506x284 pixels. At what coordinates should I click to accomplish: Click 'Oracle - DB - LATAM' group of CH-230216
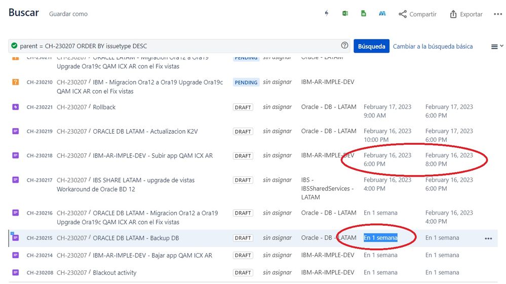(329, 213)
